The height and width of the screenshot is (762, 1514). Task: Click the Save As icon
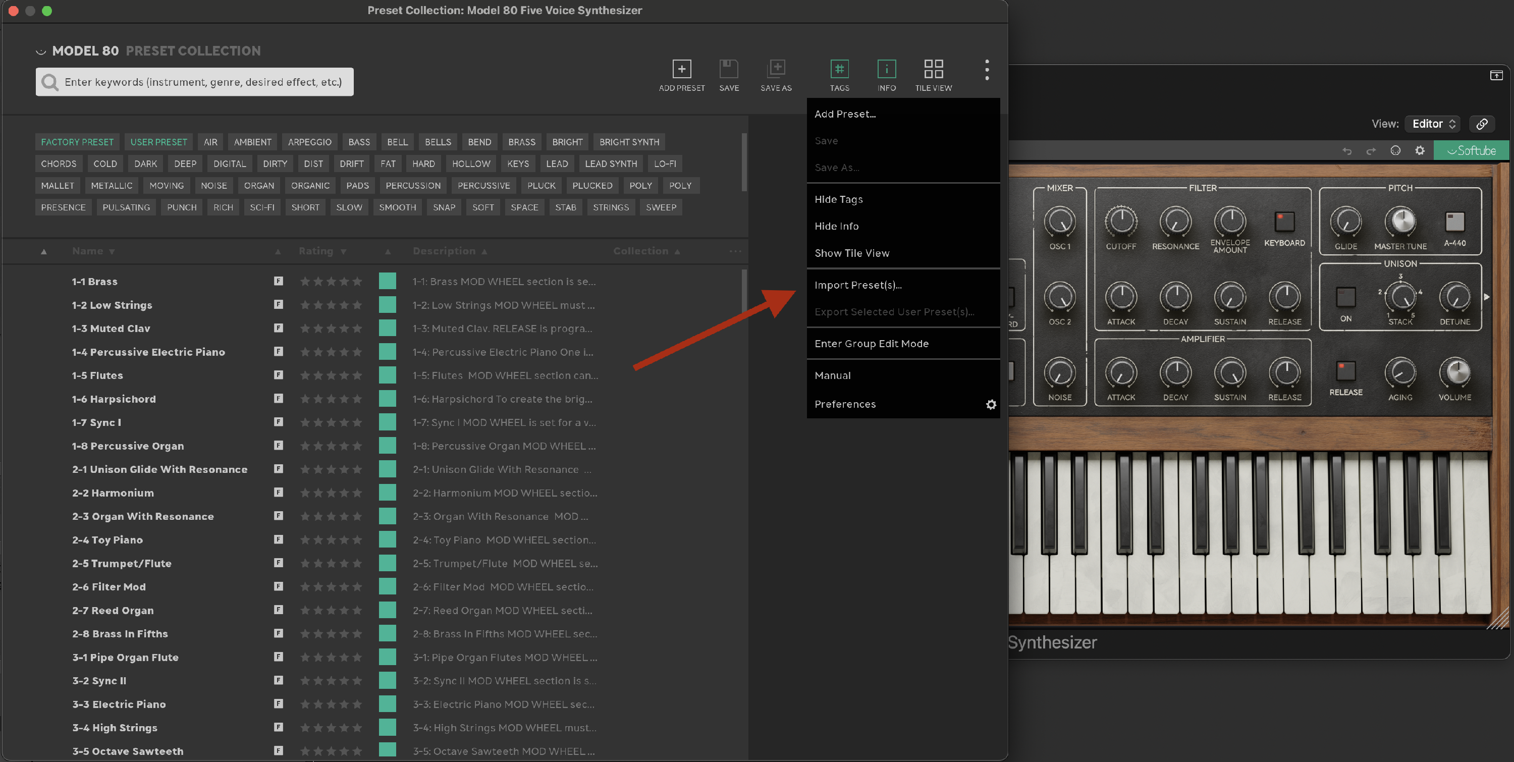(776, 69)
